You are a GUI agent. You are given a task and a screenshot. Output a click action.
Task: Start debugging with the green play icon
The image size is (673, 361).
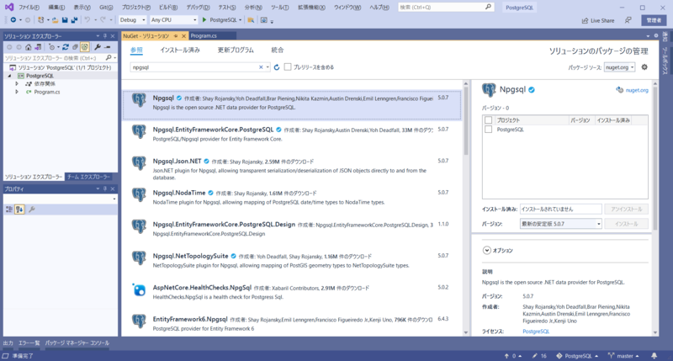point(204,19)
